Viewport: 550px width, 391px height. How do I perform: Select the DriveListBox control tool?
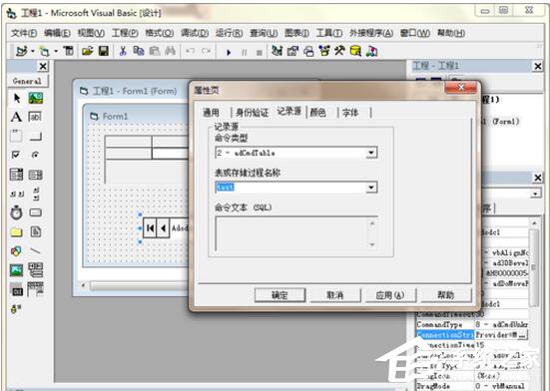click(x=35, y=212)
